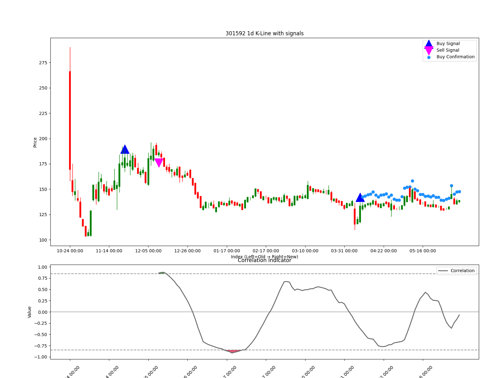This screenshot has width=504, height=378.
Task: Click the '05-16 00:00' x-axis tick label
Action: [423, 251]
